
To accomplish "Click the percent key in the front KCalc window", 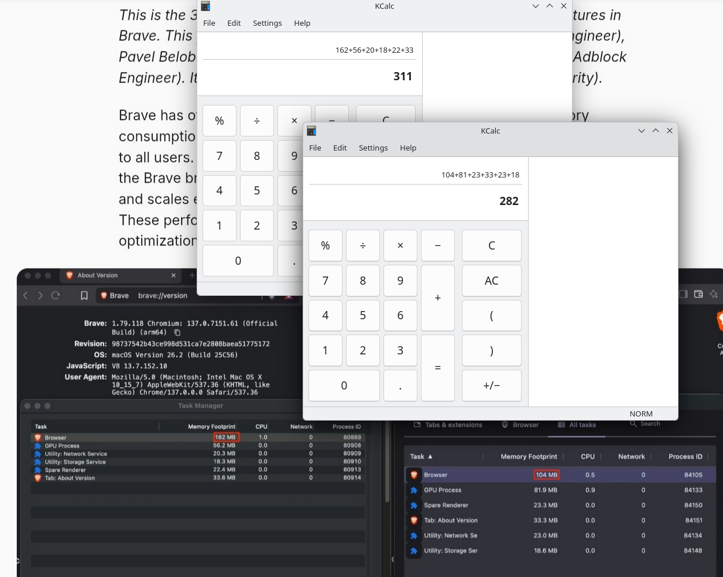I will [x=325, y=245].
